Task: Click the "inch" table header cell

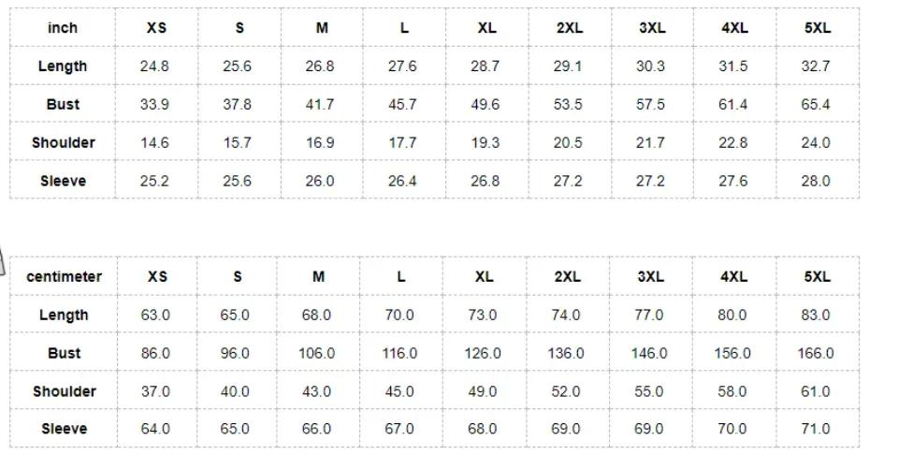Action: [63, 28]
